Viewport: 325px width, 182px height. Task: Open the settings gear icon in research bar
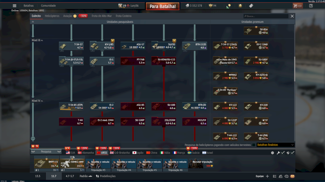pyautogui.click(x=272, y=153)
